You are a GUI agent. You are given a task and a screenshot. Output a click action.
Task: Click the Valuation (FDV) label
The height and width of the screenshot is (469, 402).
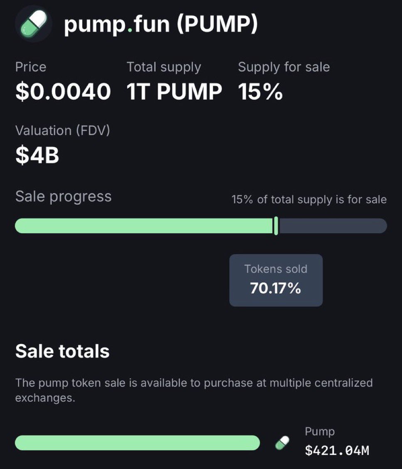click(63, 131)
